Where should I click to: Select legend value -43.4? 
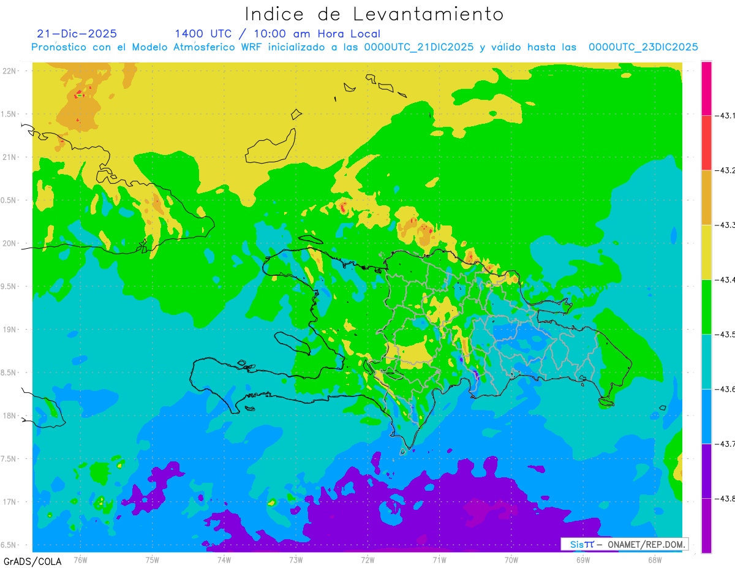[x=726, y=279]
